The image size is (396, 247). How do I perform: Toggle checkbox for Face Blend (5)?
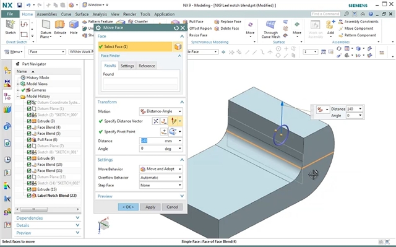pos(29,134)
